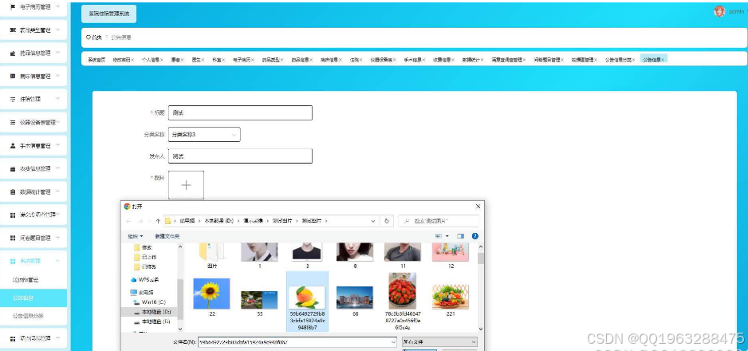Viewport: 748px width, 351px height.
Task: Select the strawberries image thumbnail
Action: [403, 291]
